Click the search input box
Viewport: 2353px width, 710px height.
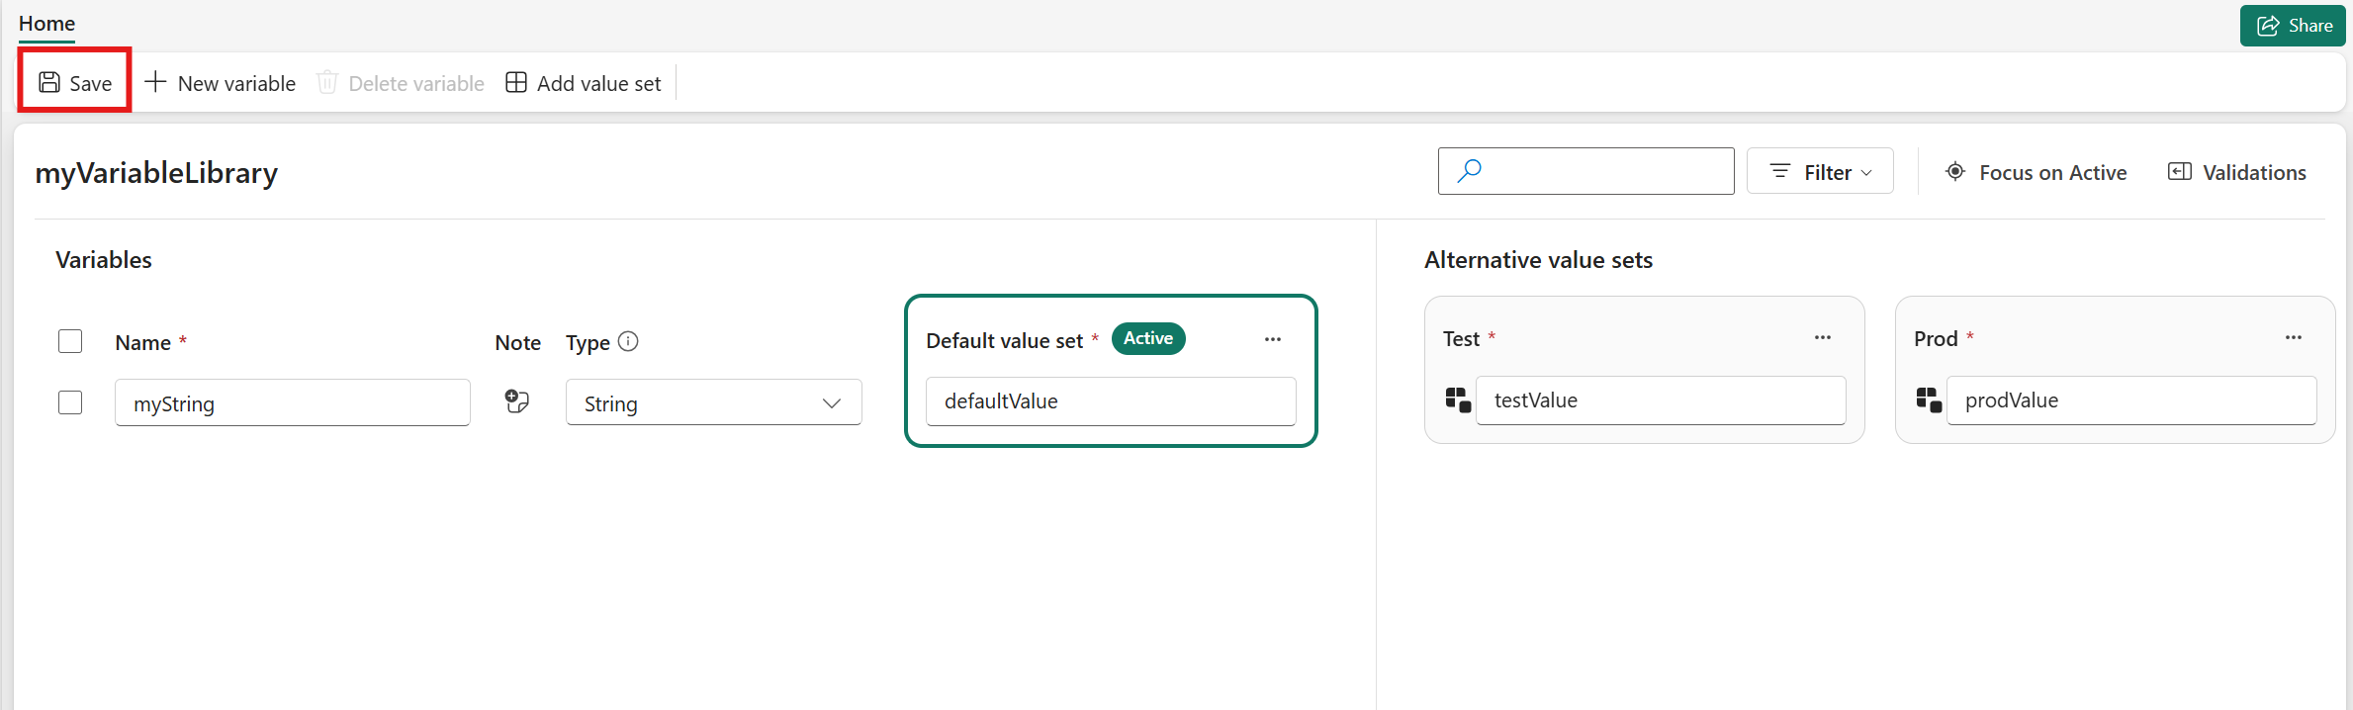(1604, 172)
